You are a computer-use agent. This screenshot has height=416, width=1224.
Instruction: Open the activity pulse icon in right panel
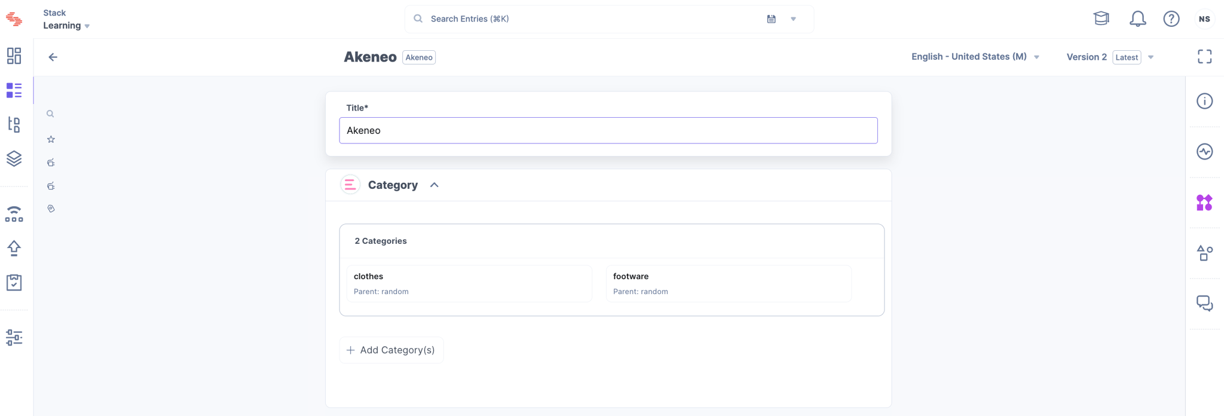[x=1204, y=152]
